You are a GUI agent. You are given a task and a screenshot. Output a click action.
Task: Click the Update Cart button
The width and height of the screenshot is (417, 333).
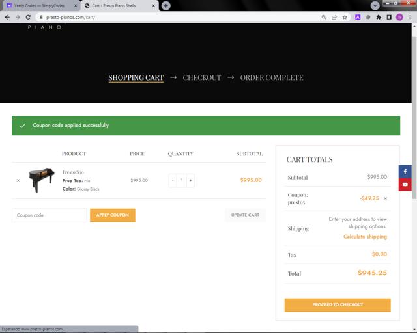coord(245,215)
